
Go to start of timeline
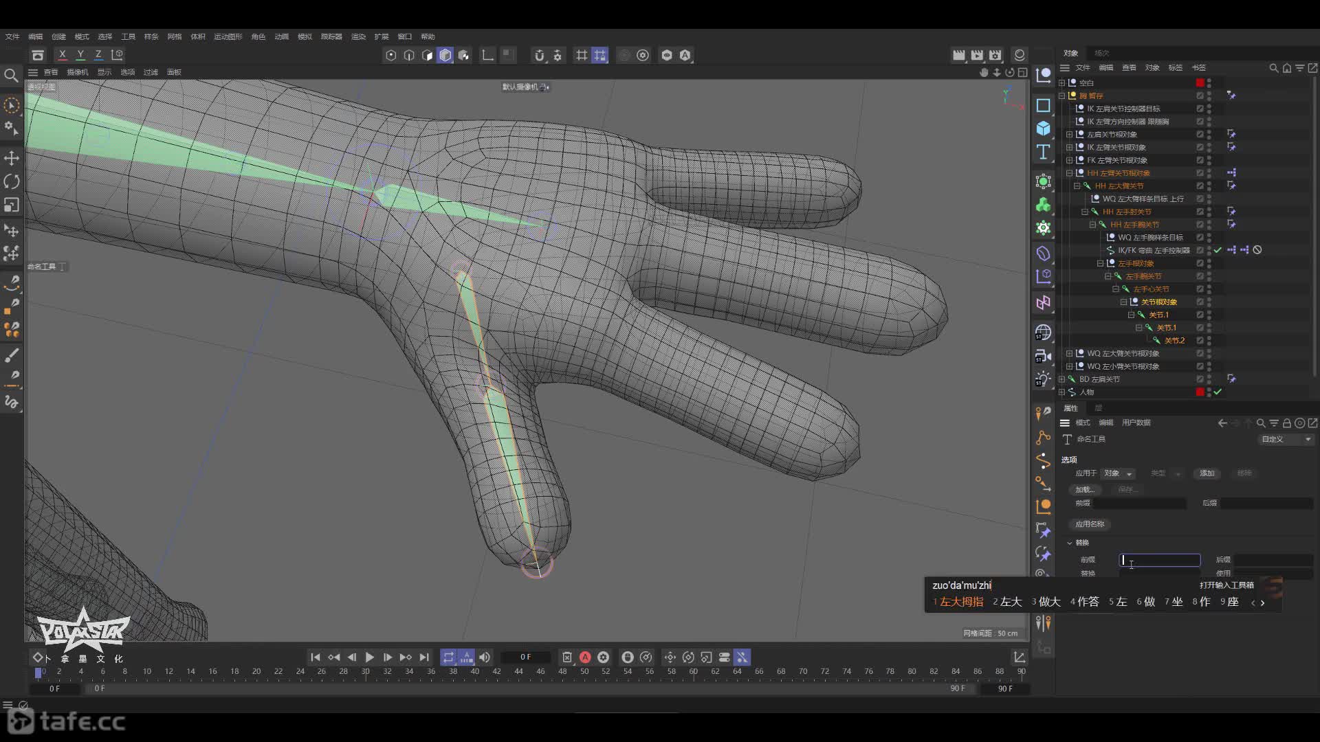[x=315, y=657]
